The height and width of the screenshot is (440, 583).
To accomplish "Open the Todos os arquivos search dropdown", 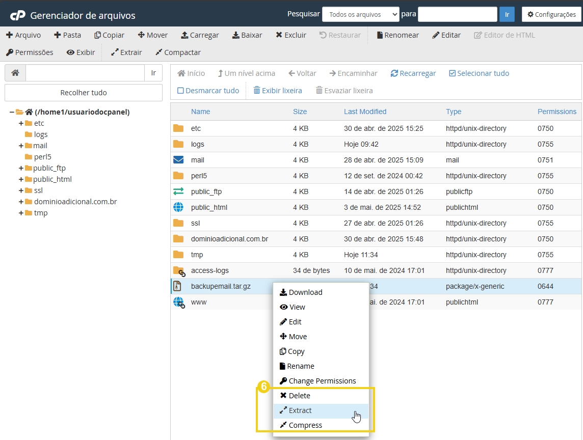I will (360, 14).
